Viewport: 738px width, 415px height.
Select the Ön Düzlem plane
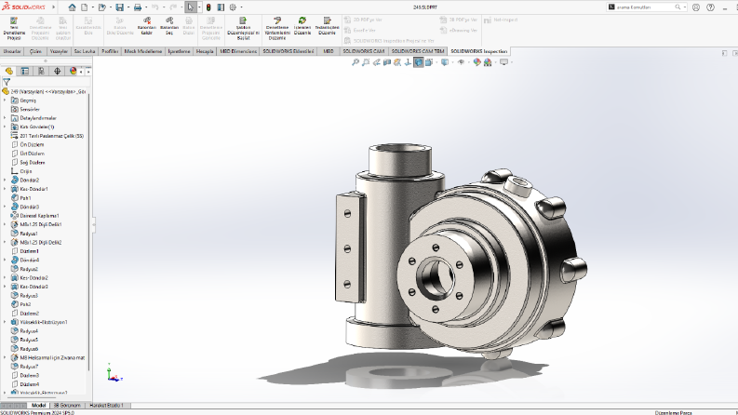coord(32,145)
